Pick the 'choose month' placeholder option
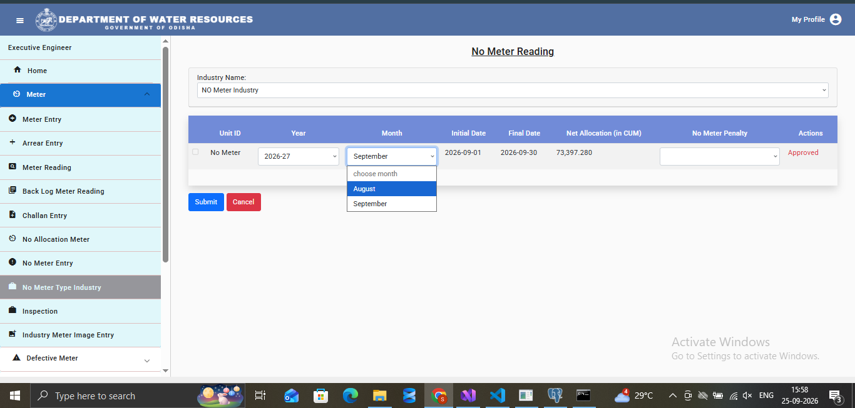 pyautogui.click(x=392, y=174)
